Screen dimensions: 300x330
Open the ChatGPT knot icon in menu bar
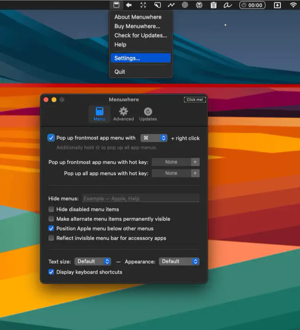point(185,5)
